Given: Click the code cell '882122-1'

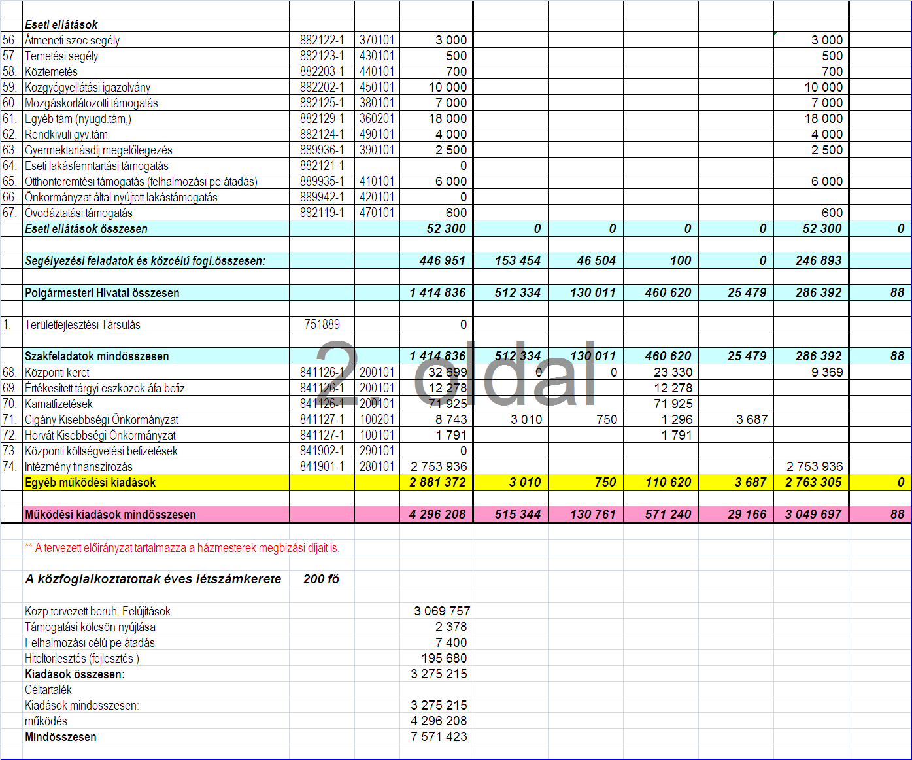Looking at the screenshot, I should click(x=322, y=40).
